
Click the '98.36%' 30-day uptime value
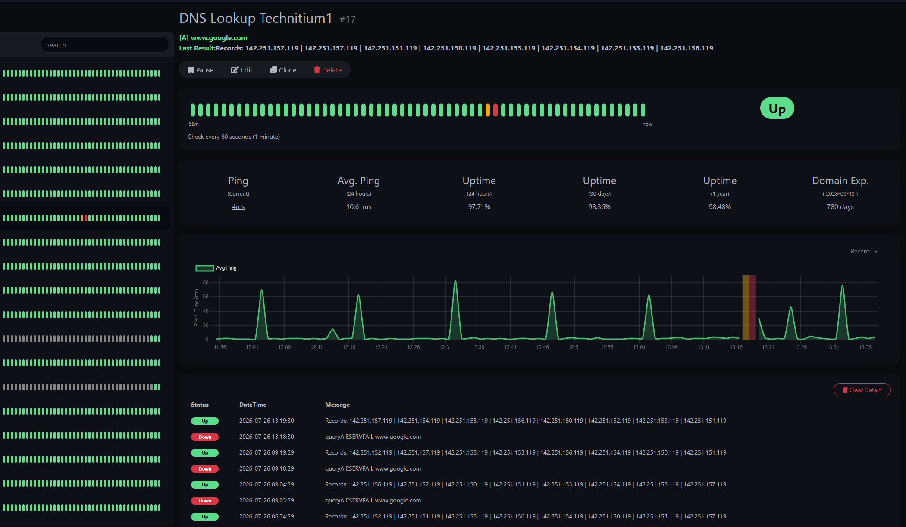(x=599, y=207)
